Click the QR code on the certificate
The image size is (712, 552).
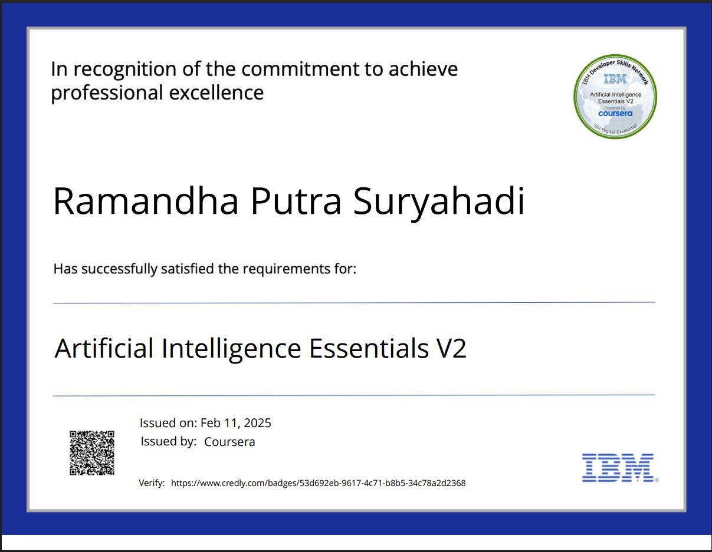tap(92, 452)
